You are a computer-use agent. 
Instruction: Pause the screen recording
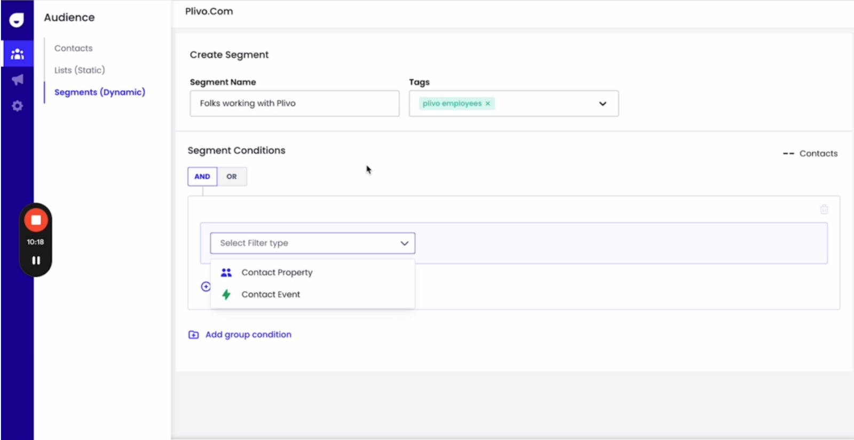coord(36,261)
